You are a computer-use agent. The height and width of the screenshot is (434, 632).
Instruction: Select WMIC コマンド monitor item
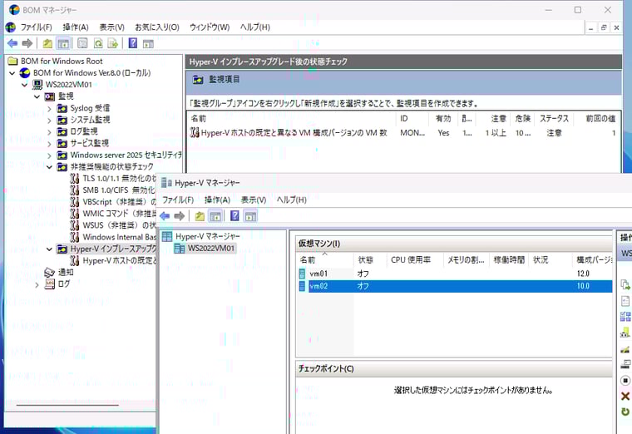click(119, 214)
